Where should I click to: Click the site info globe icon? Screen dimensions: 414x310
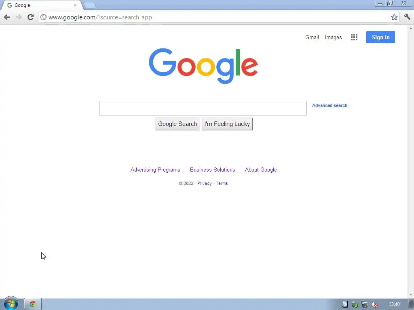(x=44, y=17)
